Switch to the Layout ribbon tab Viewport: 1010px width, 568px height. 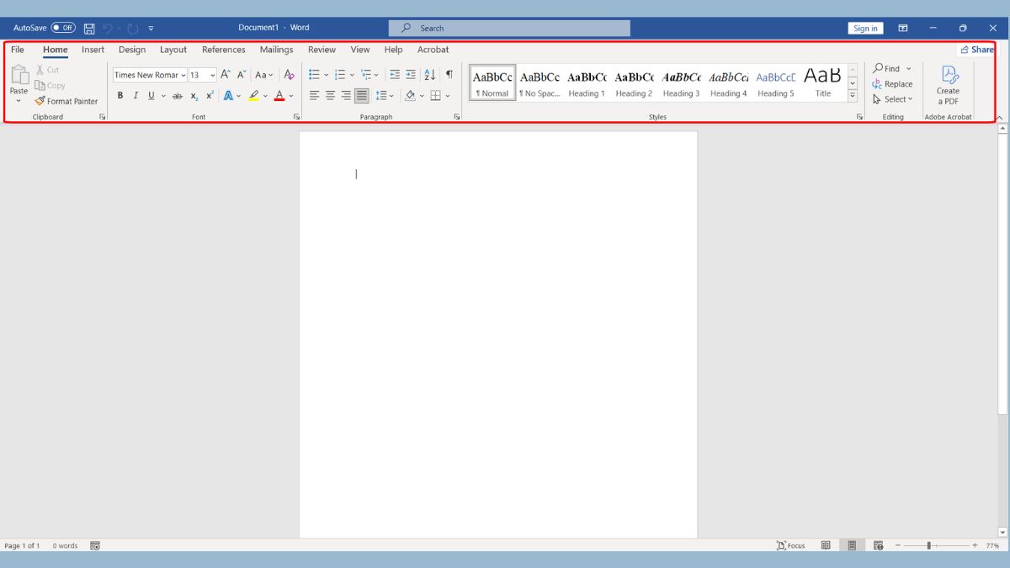click(173, 50)
